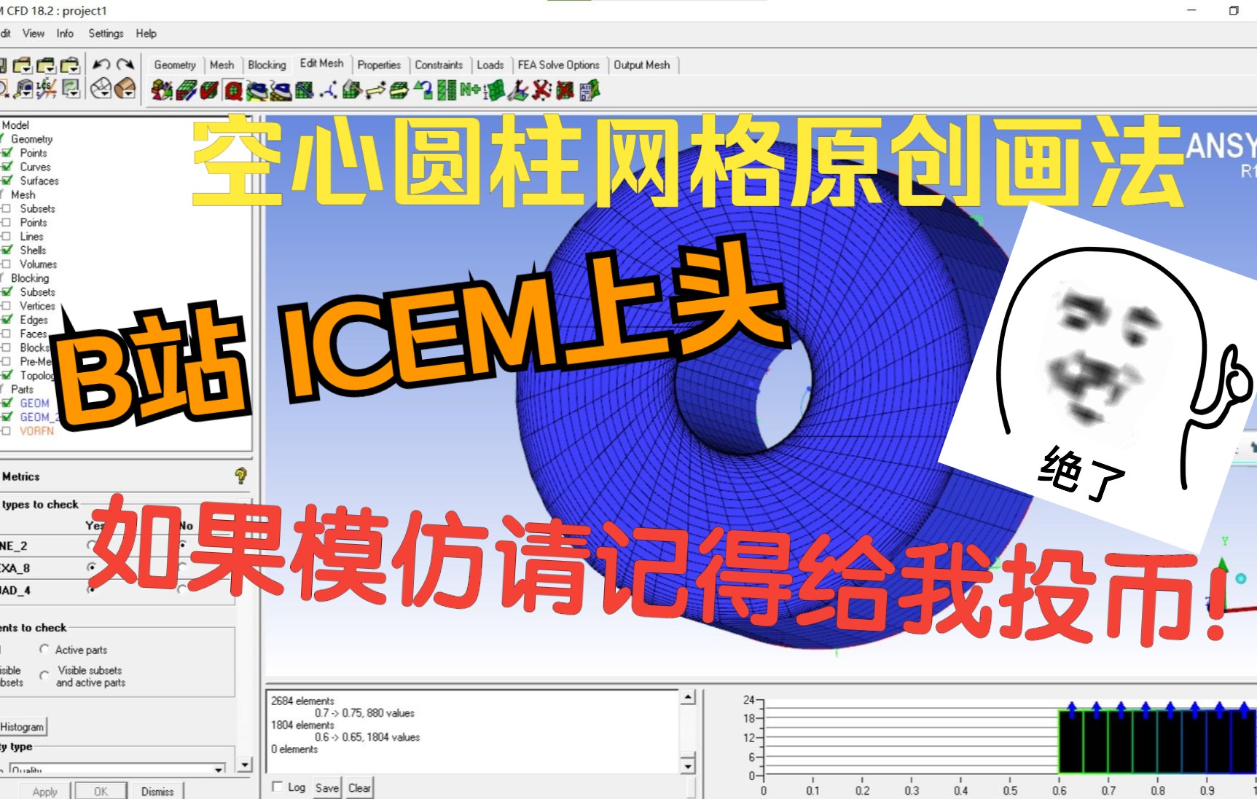Tick the Log checkbox
Screen dimensions: 1257x799
[x=277, y=787]
